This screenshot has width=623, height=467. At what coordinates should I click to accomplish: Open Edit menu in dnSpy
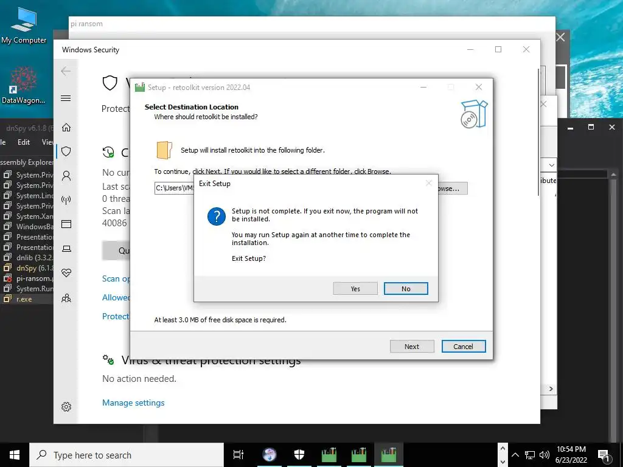click(x=24, y=142)
